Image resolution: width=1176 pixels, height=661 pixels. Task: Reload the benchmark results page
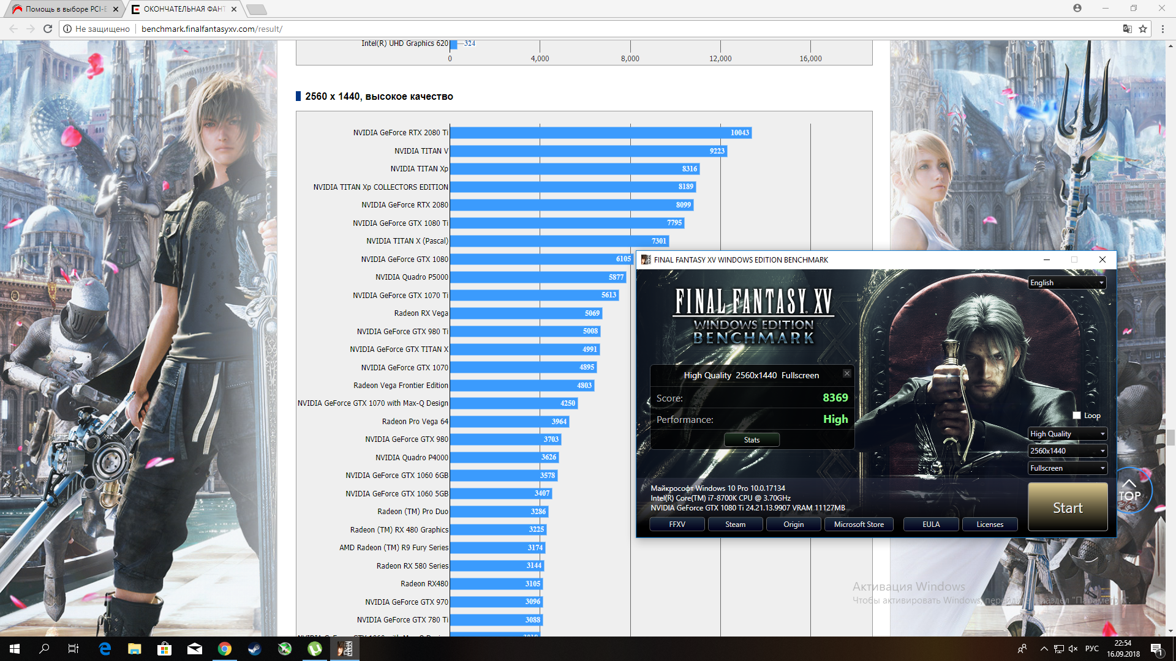48,29
